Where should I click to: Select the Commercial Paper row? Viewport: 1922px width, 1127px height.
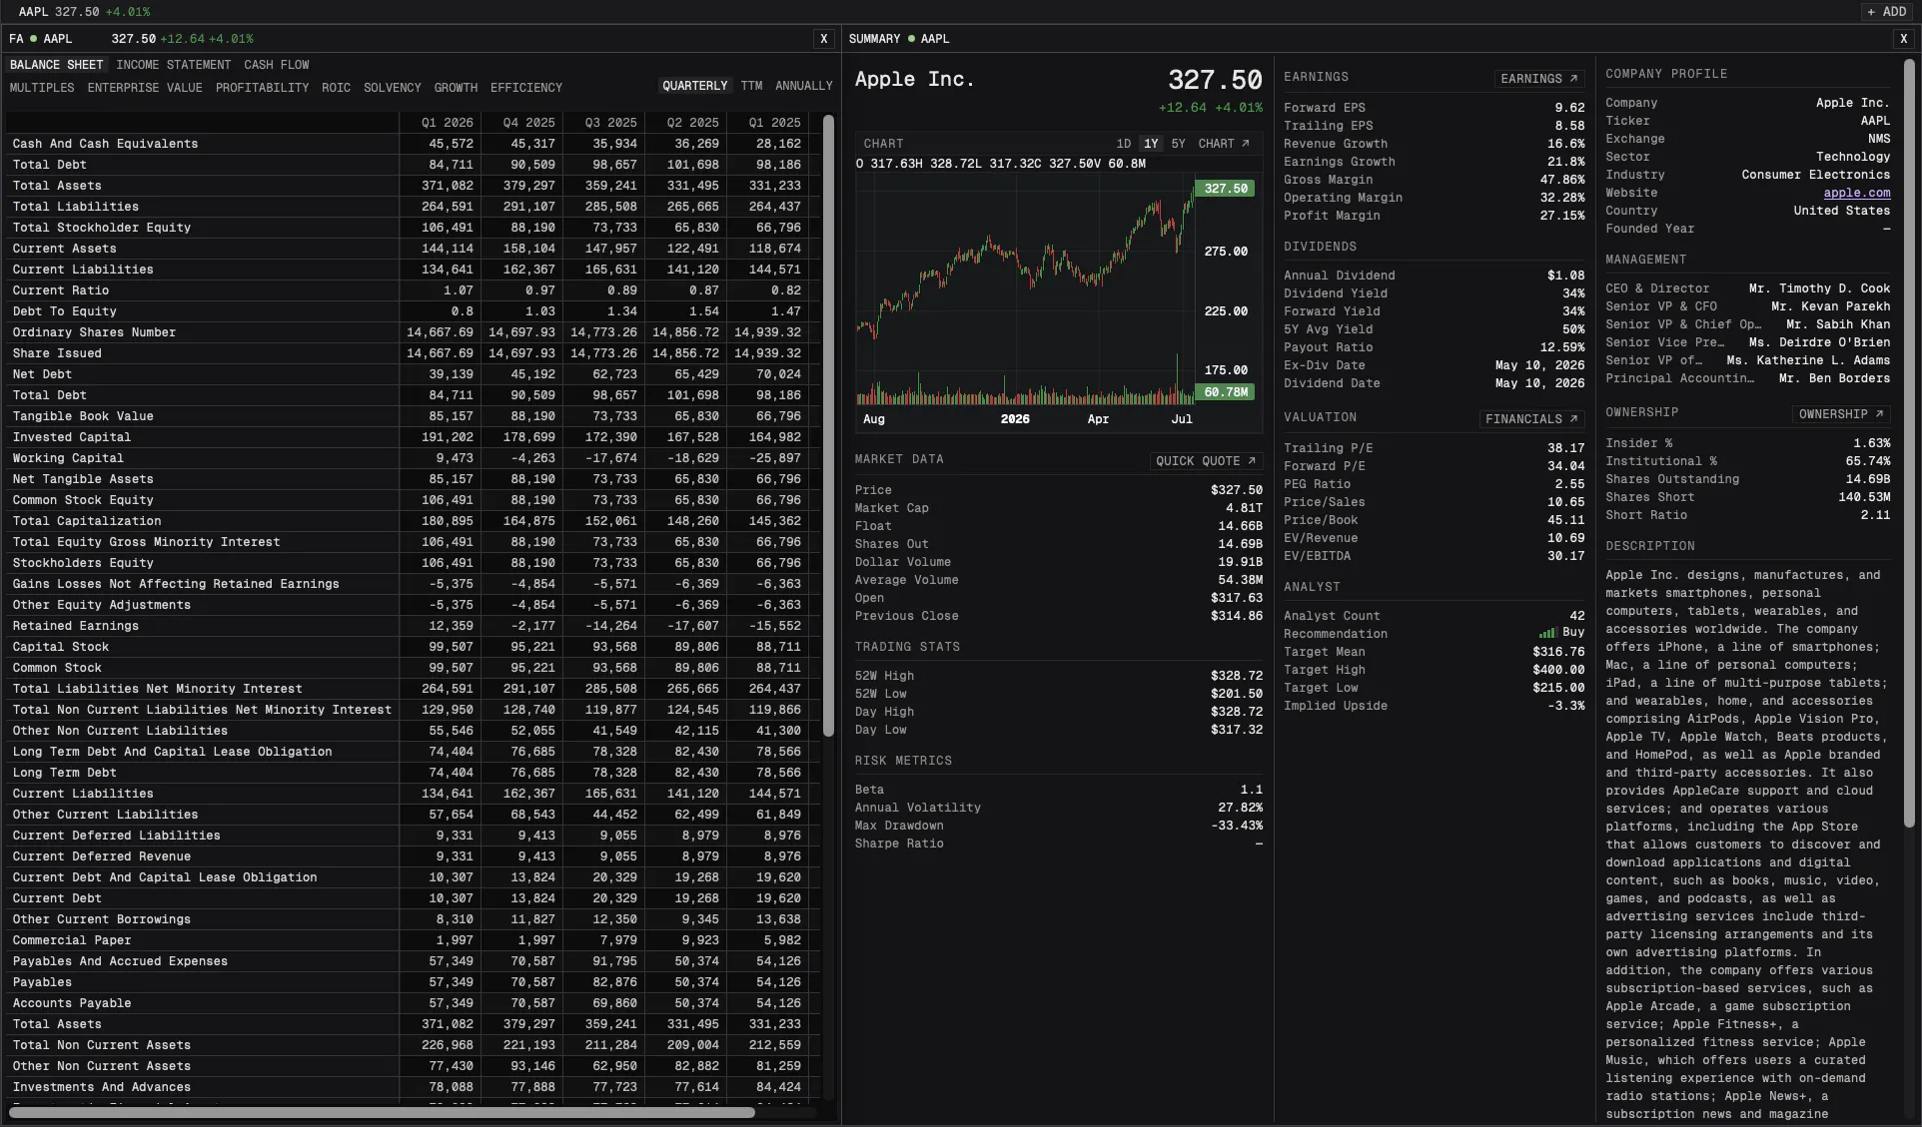pyautogui.click(x=412, y=940)
